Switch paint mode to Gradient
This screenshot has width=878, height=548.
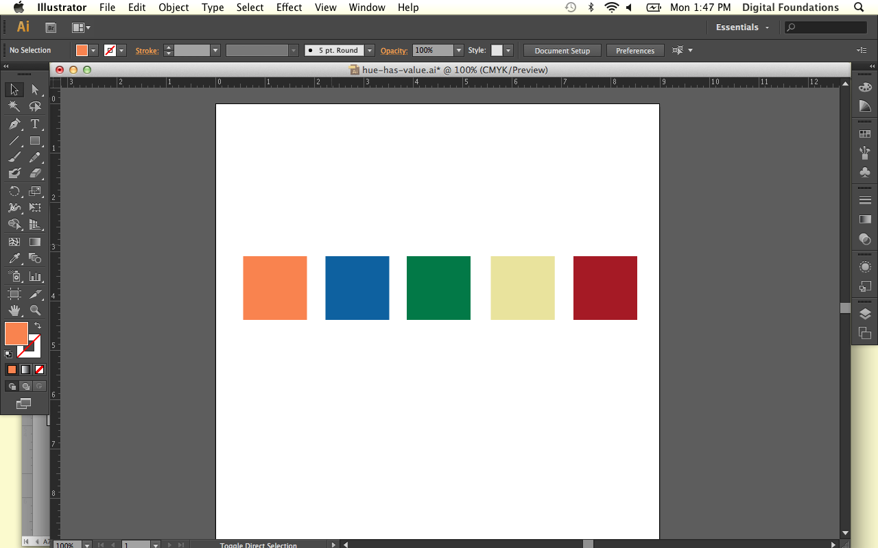click(x=25, y=370)
